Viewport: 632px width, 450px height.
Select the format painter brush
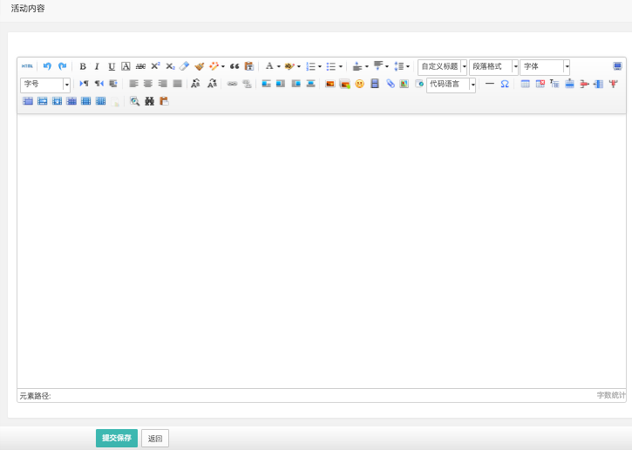click(199, 66)
